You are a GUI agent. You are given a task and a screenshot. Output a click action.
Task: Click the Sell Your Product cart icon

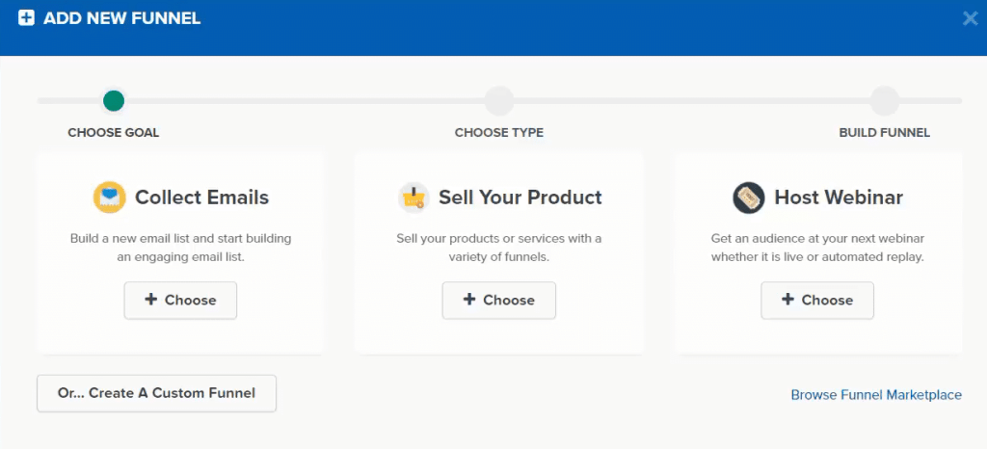pyautogui.click(x=413, y=198)
